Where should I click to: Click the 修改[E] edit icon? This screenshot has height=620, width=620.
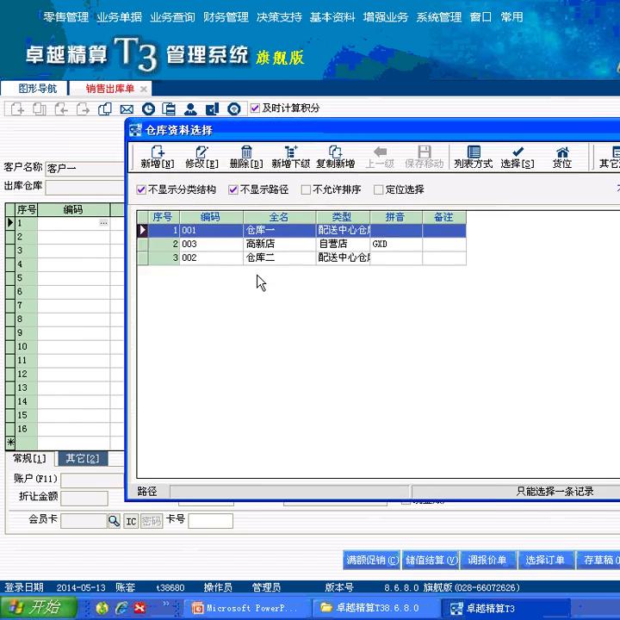point(201,152)
